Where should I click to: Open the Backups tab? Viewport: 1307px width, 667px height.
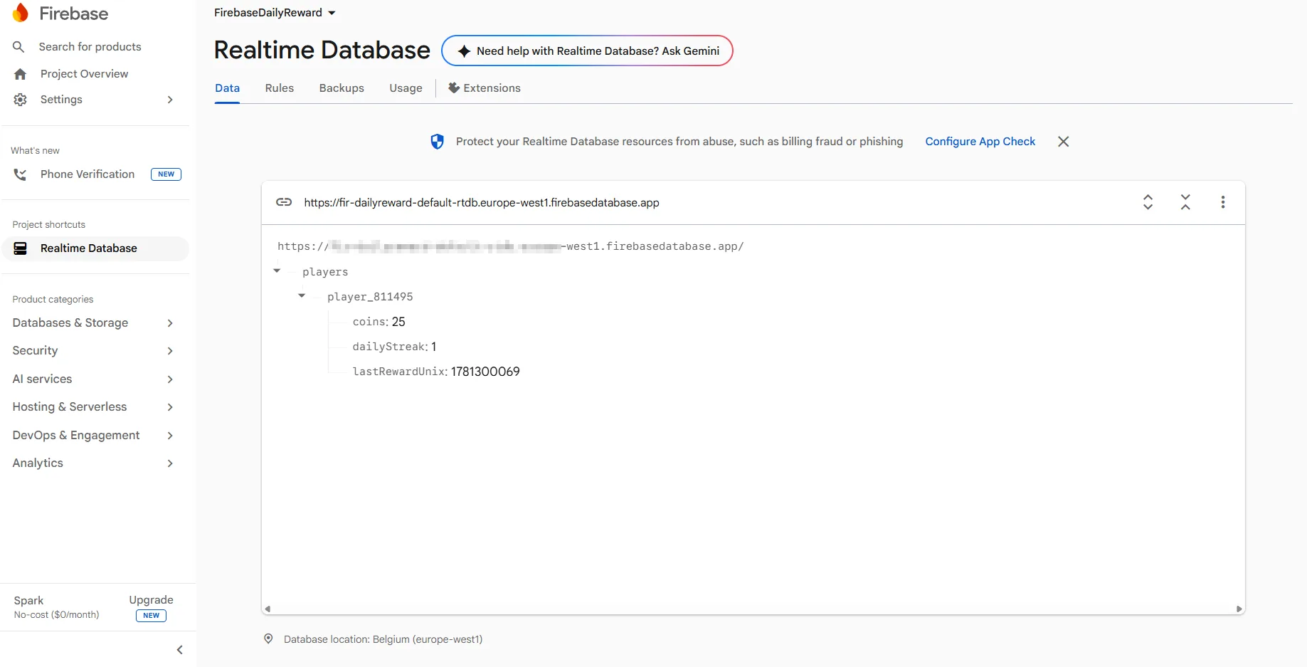[342, 88]
